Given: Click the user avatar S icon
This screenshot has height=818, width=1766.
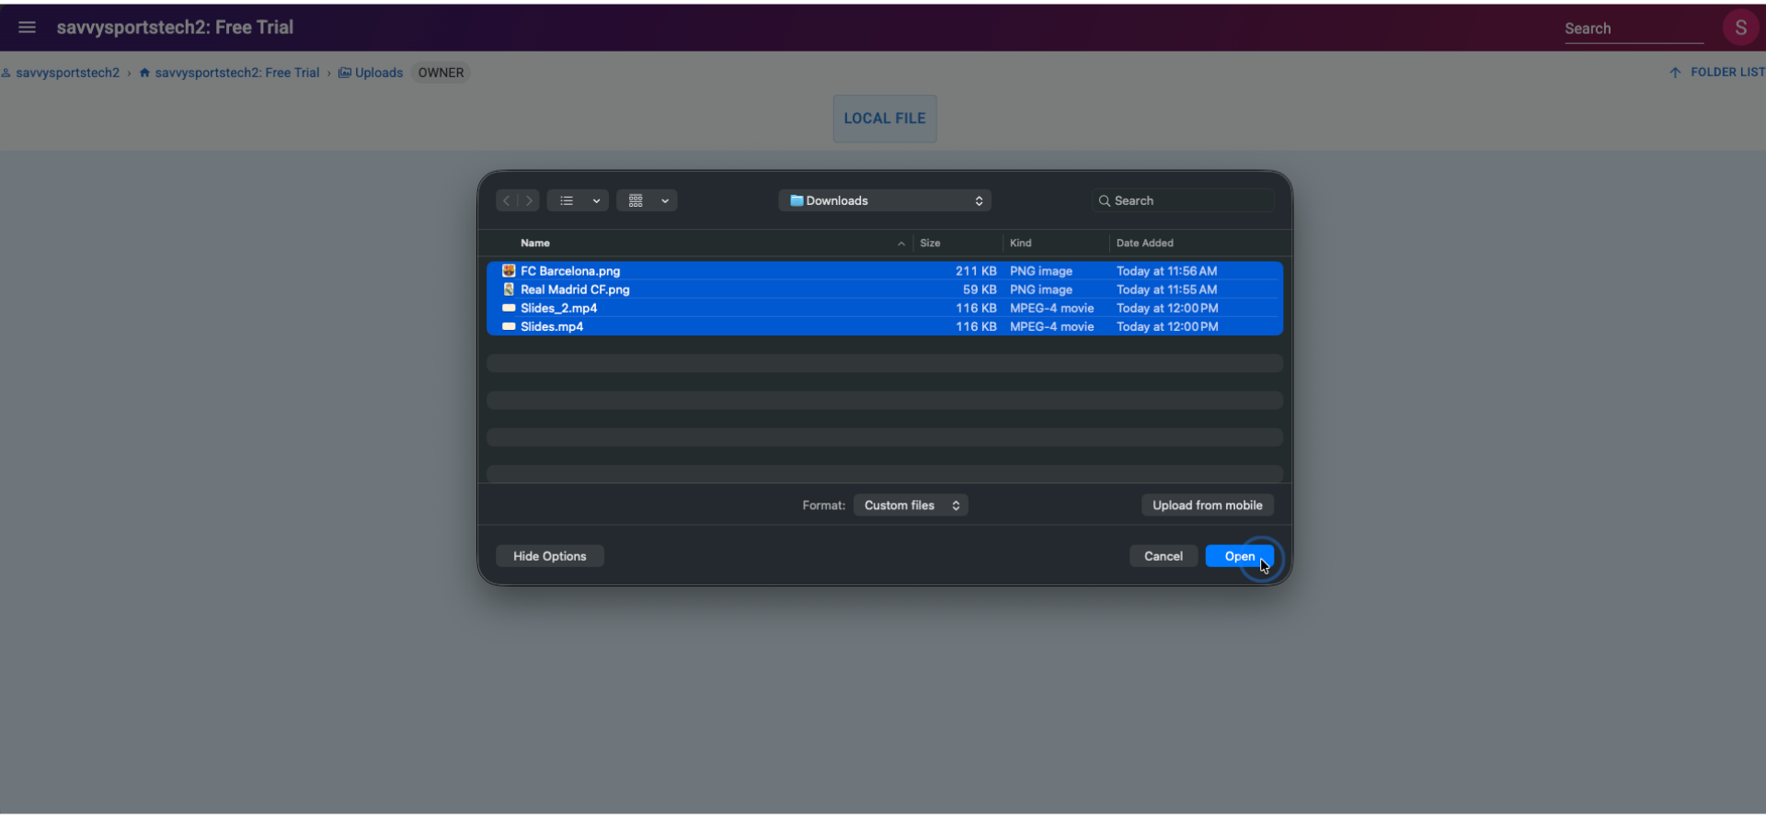Looking at the screenshot, I should [1740, 28].
